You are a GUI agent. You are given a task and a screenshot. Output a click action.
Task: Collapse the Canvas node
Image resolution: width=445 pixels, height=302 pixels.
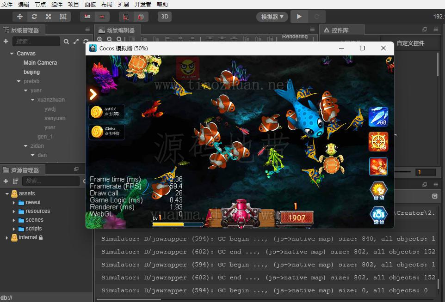(x=12, y=54)
